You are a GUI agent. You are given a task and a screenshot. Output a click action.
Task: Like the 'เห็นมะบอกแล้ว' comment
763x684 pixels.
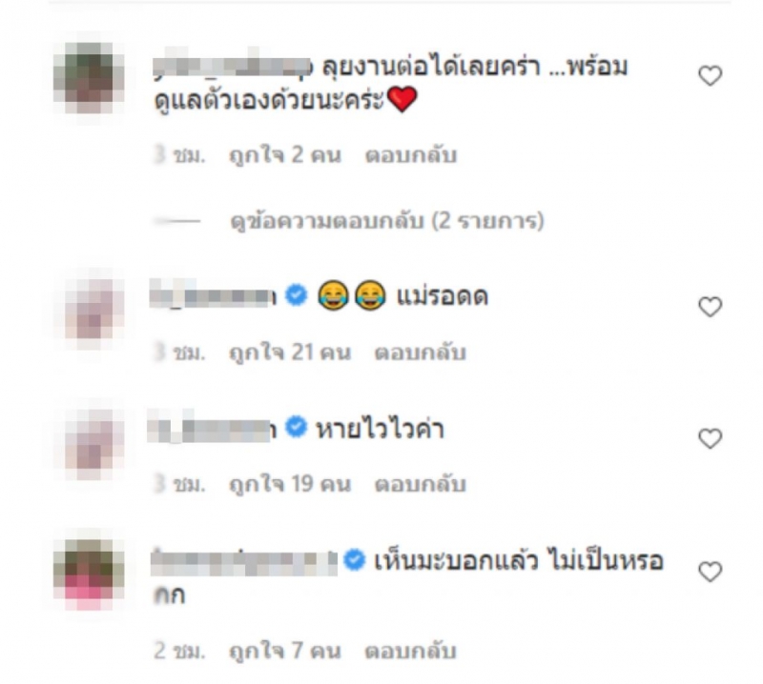tap(710, 572)
